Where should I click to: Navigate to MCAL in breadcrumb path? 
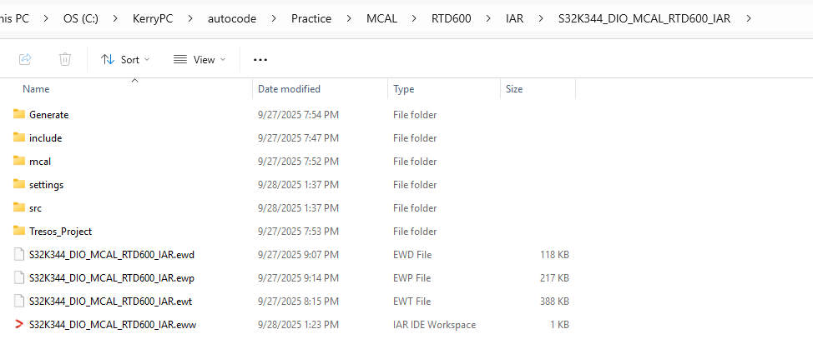pyautogui.click(x=381, y=17)
